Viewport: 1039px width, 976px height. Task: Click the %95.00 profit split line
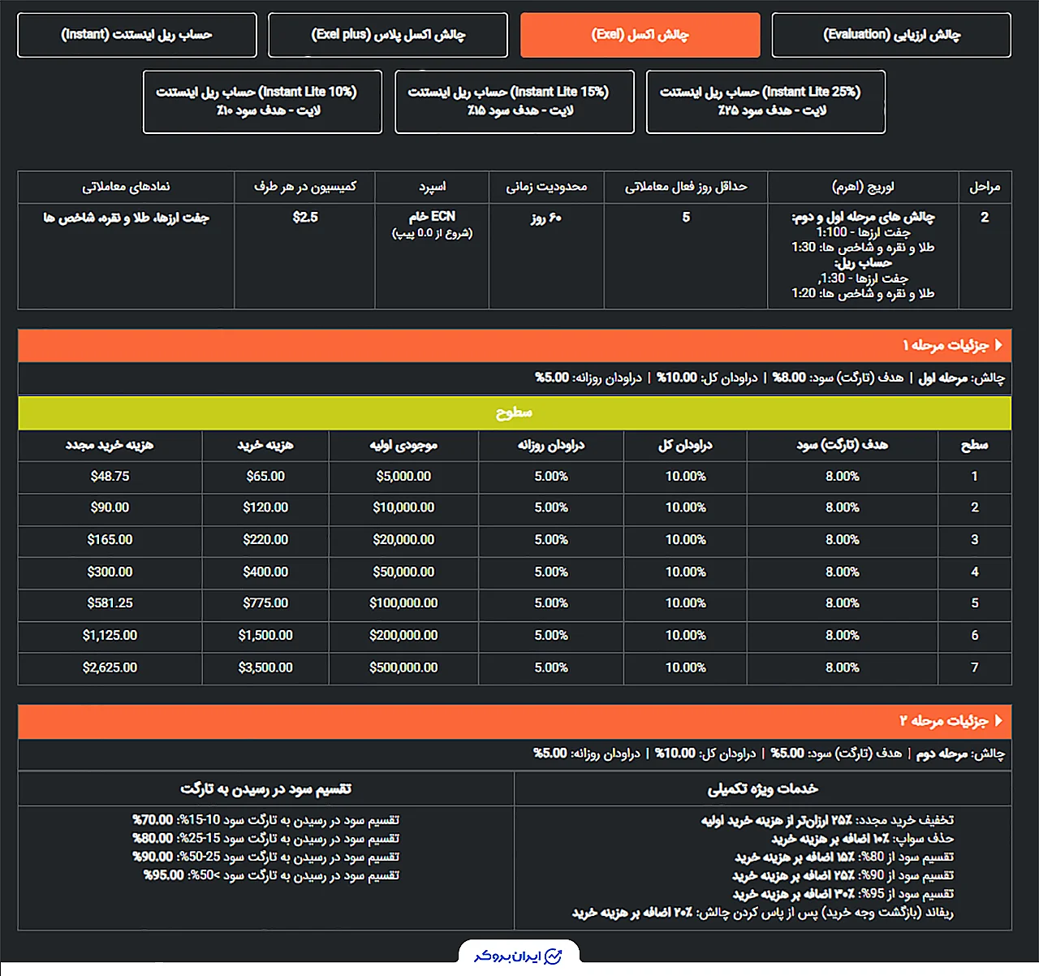pyautogui.click(x=272, y=875)
